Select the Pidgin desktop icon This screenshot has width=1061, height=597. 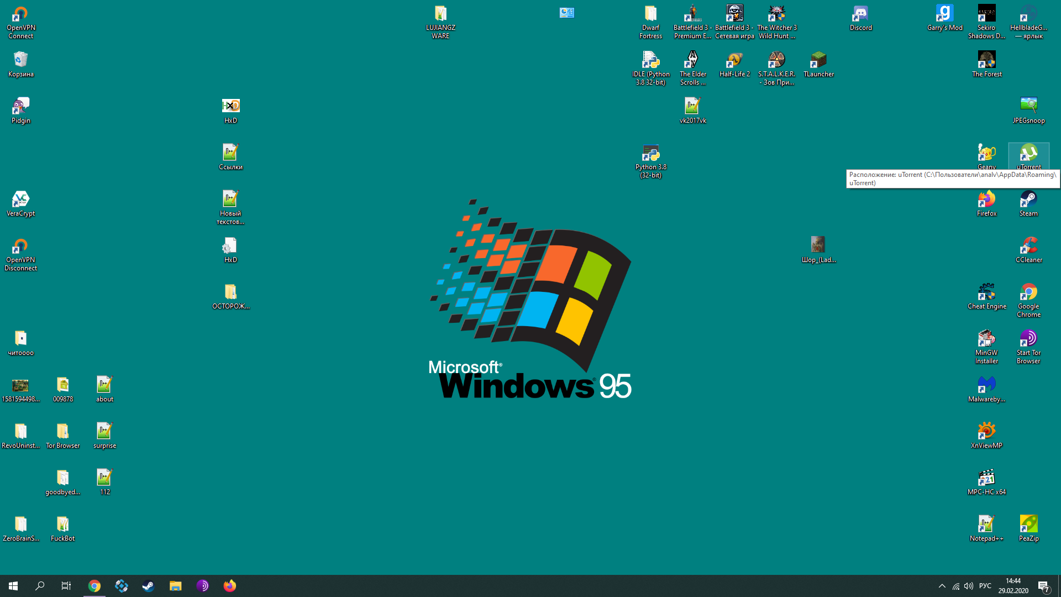click(21, 111)
